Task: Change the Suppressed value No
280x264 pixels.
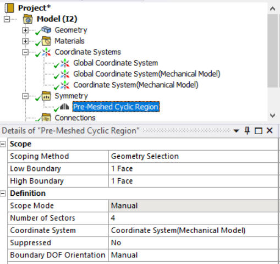Action: (193, 243)
